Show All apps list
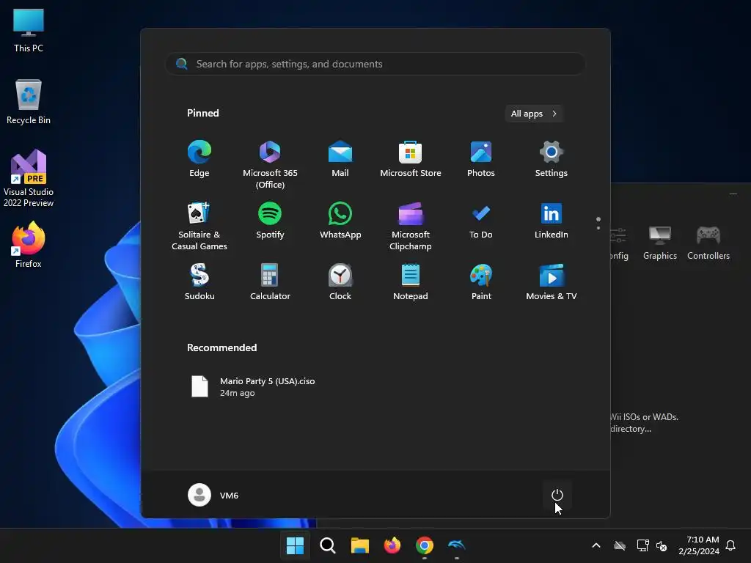751x563 pixels. [x=534, y=114]
